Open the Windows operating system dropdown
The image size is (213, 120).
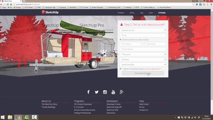click(x=143, y=59)
